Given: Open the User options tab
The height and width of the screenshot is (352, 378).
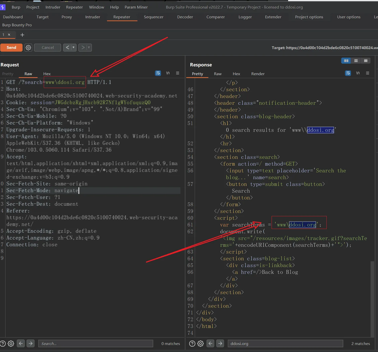Looking at the screenshot, I should [x=349, y=17].
